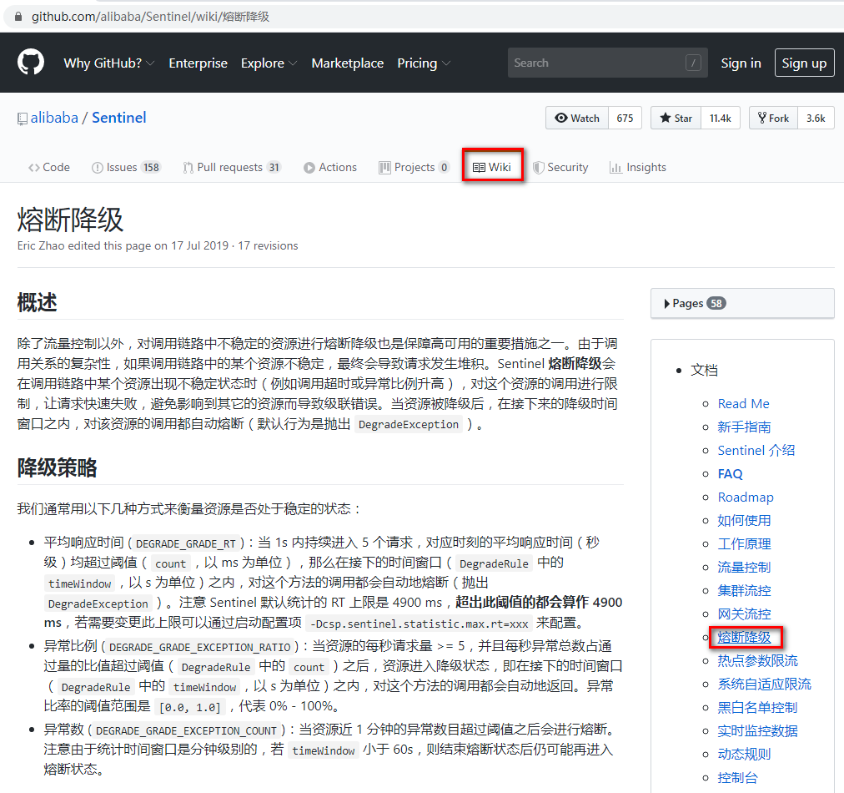Open the 系统自适应限流 wiki page
844x793 pixels.
click(764, 684)
